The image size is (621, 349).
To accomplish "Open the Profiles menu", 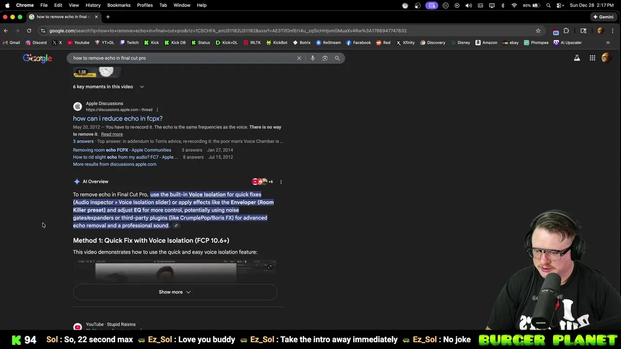I will pyautogui.click(x=145, y=5).
